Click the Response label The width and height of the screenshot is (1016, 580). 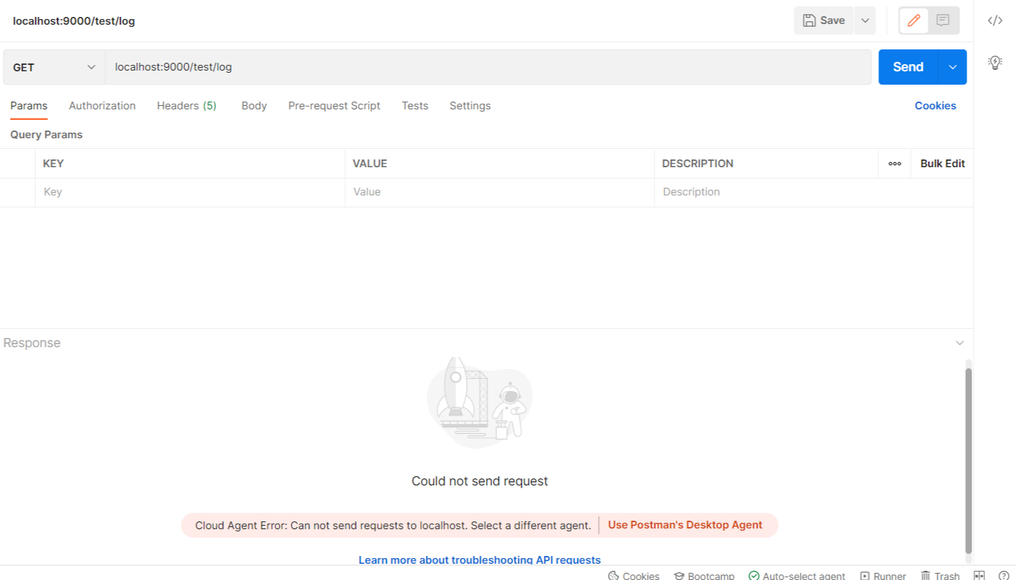click(x=32, y=343)
